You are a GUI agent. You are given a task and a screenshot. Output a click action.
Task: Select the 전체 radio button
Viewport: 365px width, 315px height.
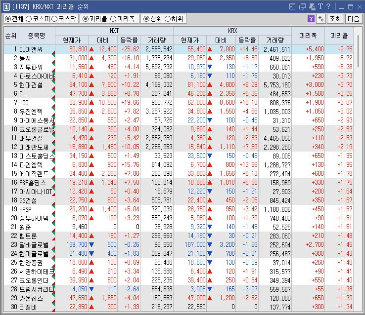coord(8,19)
